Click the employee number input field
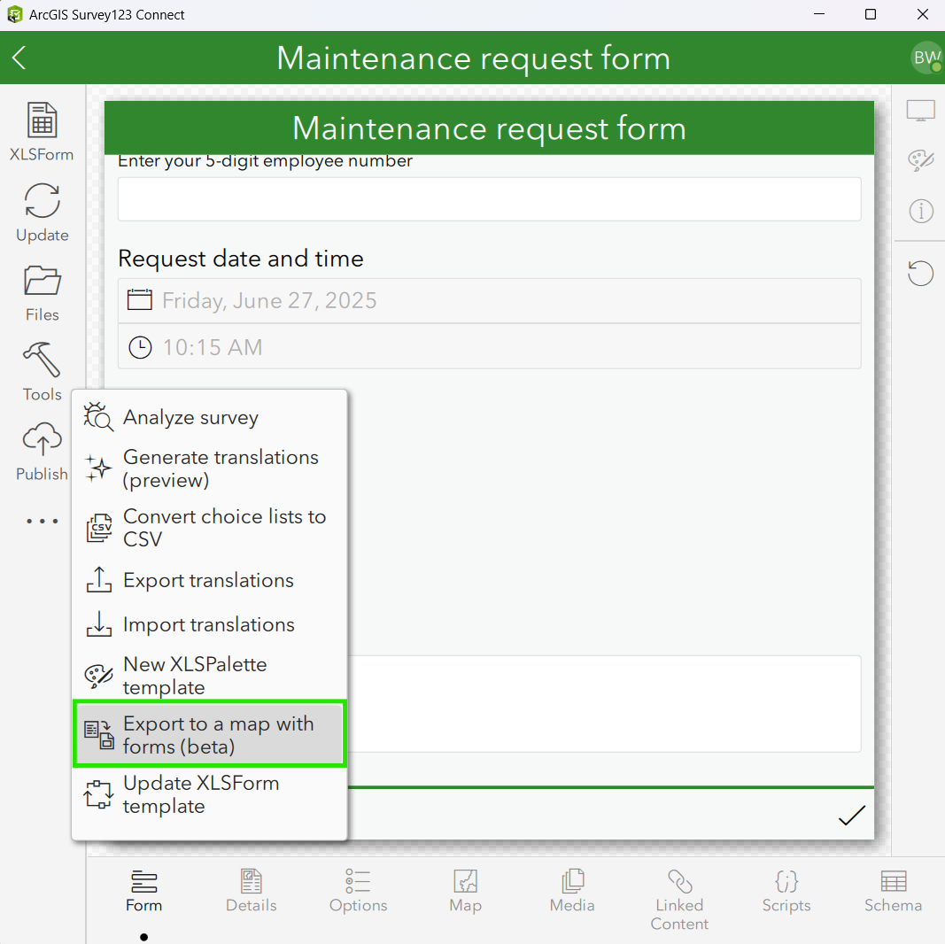The image size is (945, 944). 489,198
